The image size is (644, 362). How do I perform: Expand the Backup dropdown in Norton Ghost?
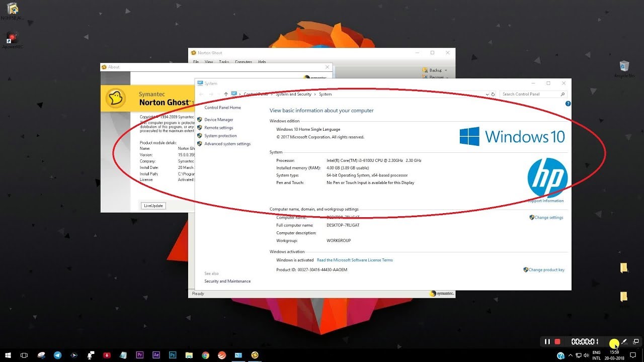click(x=445, y=70)
